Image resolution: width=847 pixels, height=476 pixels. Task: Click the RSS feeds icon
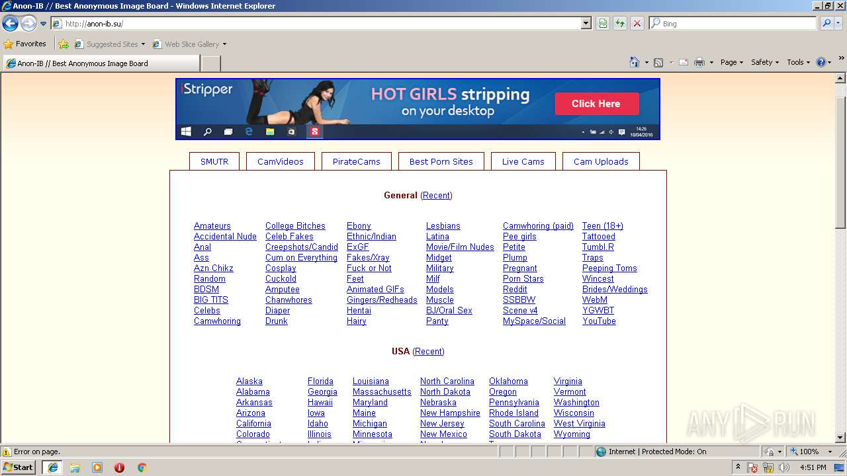[x=658, y=62]
